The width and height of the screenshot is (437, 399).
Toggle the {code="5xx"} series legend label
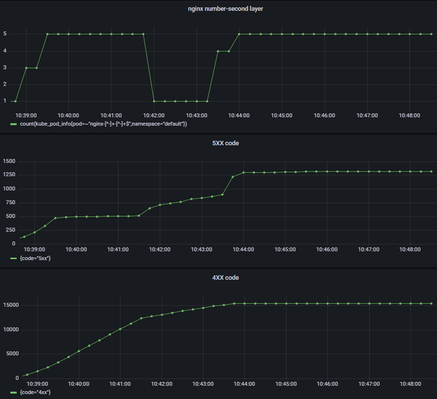click(35, 258)
